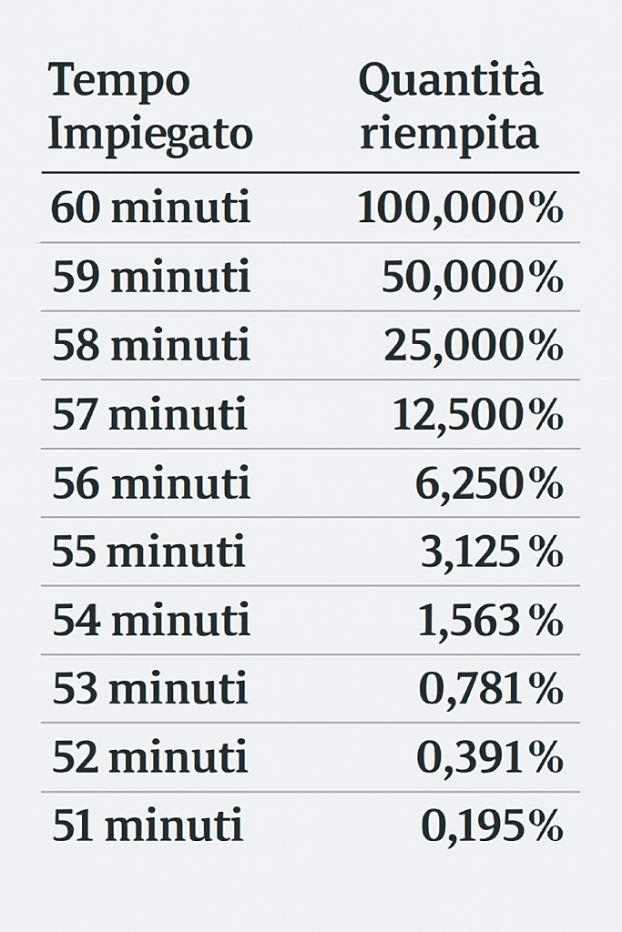Viewport: 622px width, 932px height.
Task: Click the '59 minuti' row label
Action: coord(151,277)
